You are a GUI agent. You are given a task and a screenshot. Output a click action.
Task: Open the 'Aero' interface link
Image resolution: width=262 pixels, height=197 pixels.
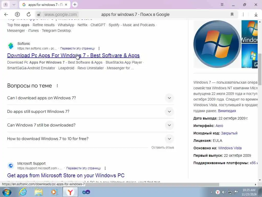point(219,126)
